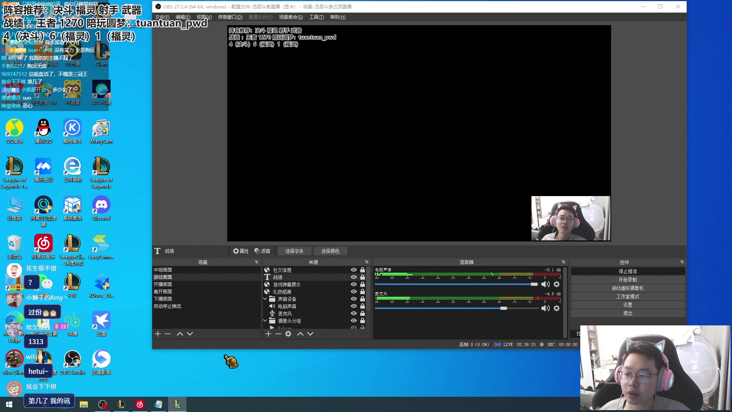The height and width of the screenshot is (412, 732).
Task: Click 停止推流 button
Action: click(628, 271)
